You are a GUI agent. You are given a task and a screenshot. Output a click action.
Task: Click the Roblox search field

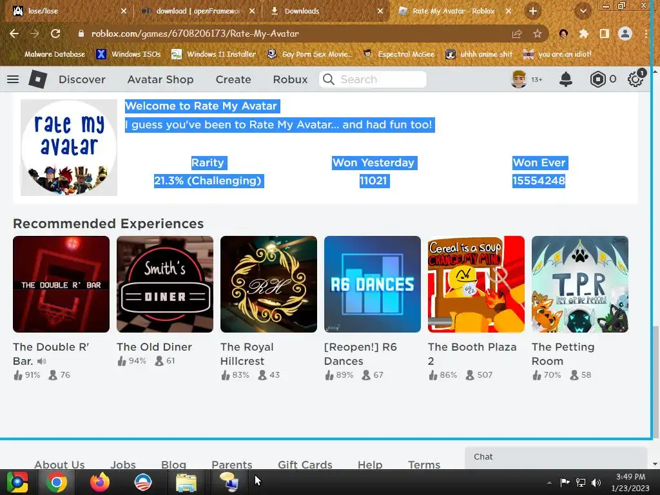(373, 79)
